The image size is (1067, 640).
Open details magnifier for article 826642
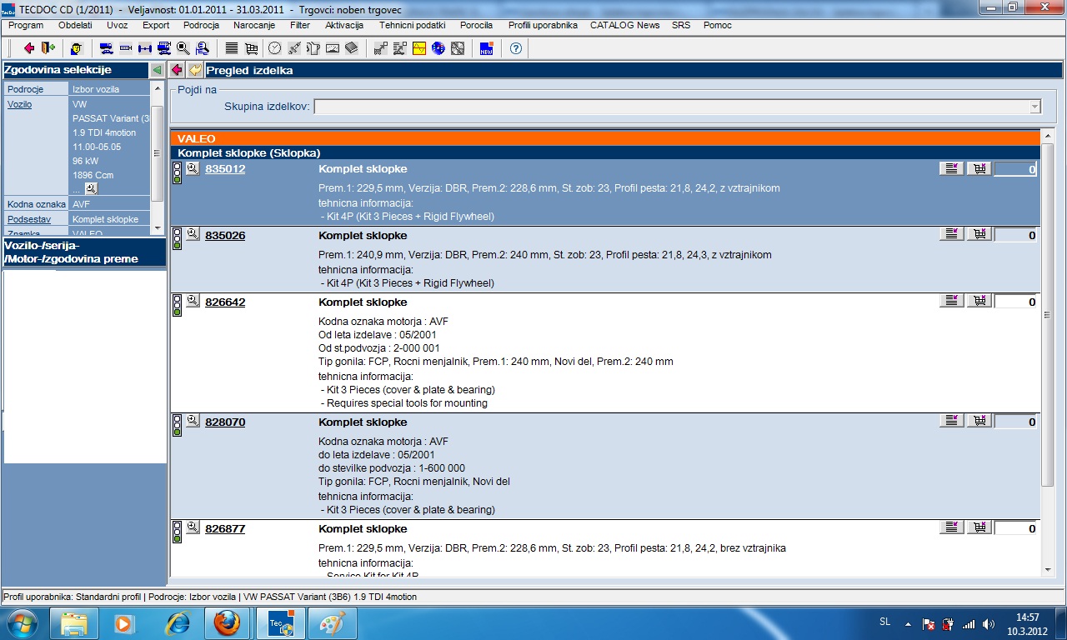point(193,302)
